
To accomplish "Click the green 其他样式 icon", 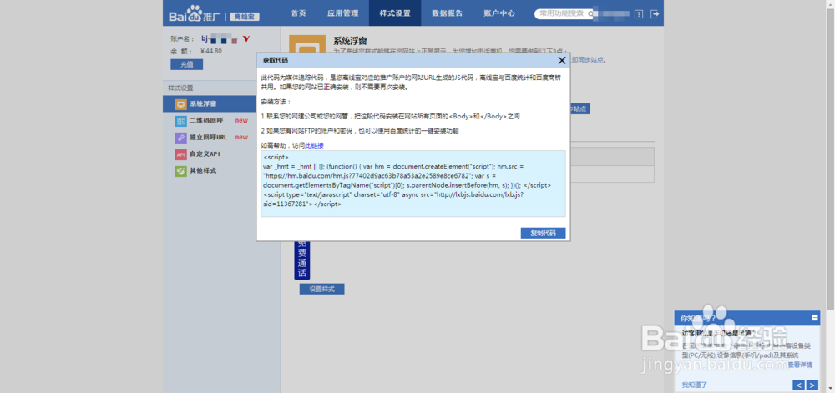I will (x=181, y=171).
